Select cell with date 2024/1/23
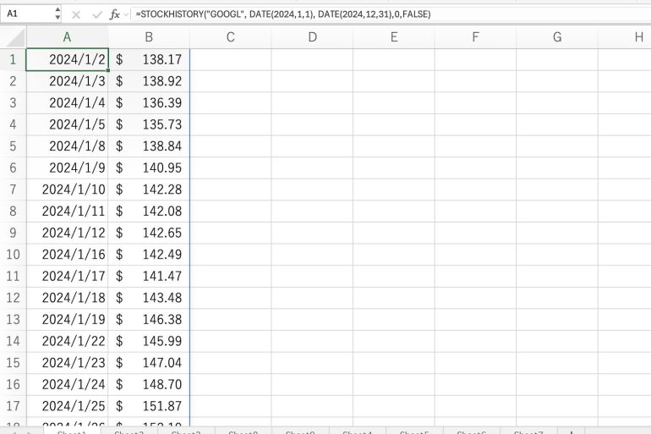 (x=67, y=363)
